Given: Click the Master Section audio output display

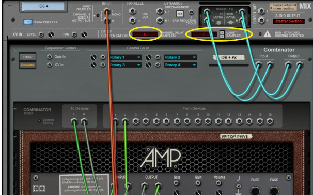Looking at the screenshot, I should pyautogui.click(x=289, y=21).
